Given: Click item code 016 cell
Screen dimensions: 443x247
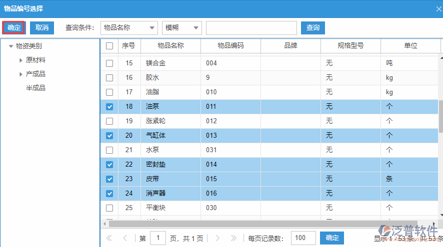Looking at the screenshot, I should click(x=230, y=194).
